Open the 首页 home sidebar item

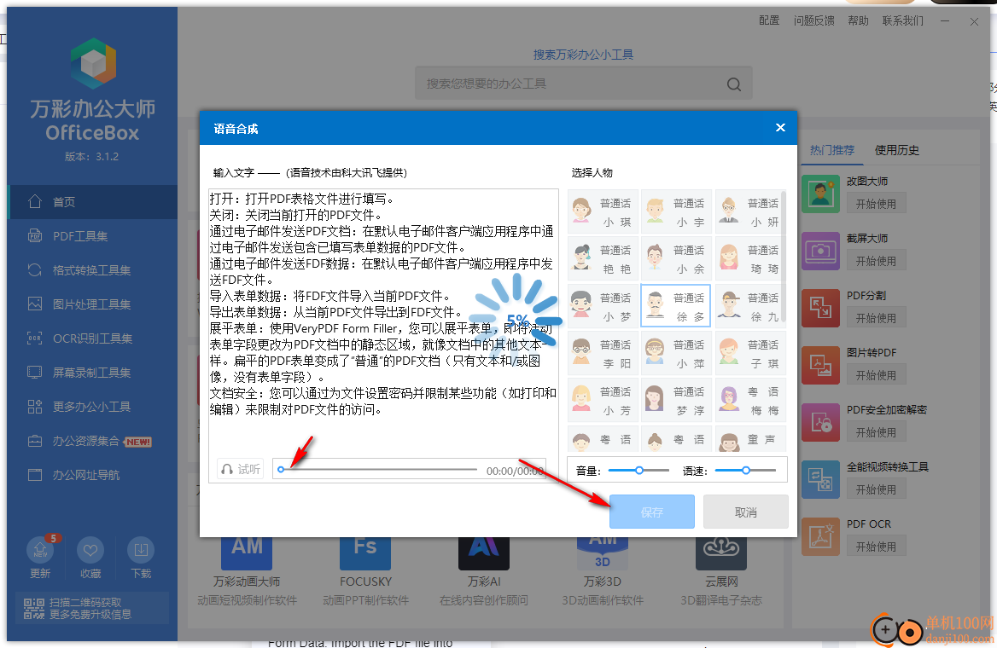pos(93,202)
